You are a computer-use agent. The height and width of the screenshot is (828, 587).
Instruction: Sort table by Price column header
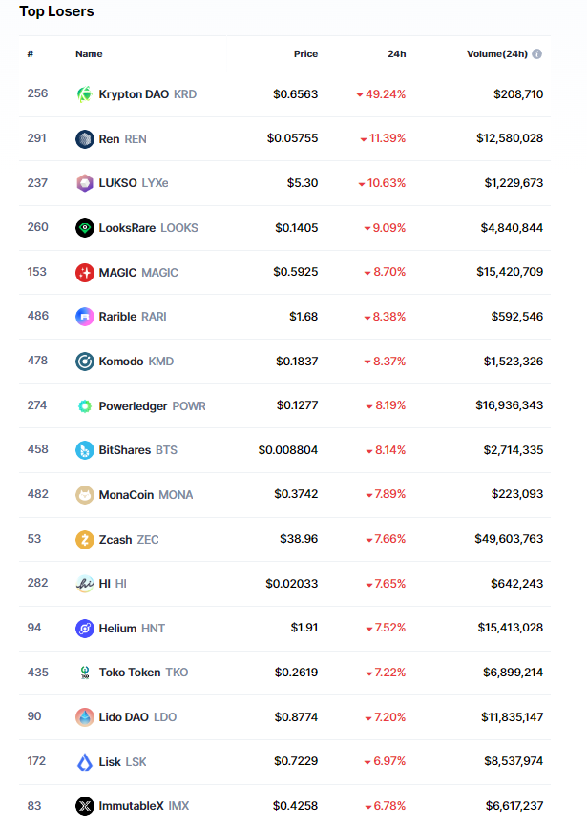tap(305, 54)
